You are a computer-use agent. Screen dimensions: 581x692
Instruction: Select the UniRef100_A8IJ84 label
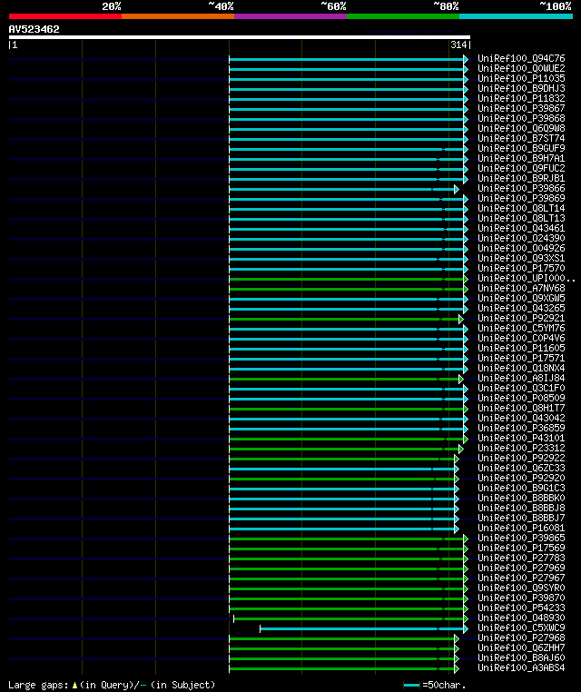click(521, 378)
